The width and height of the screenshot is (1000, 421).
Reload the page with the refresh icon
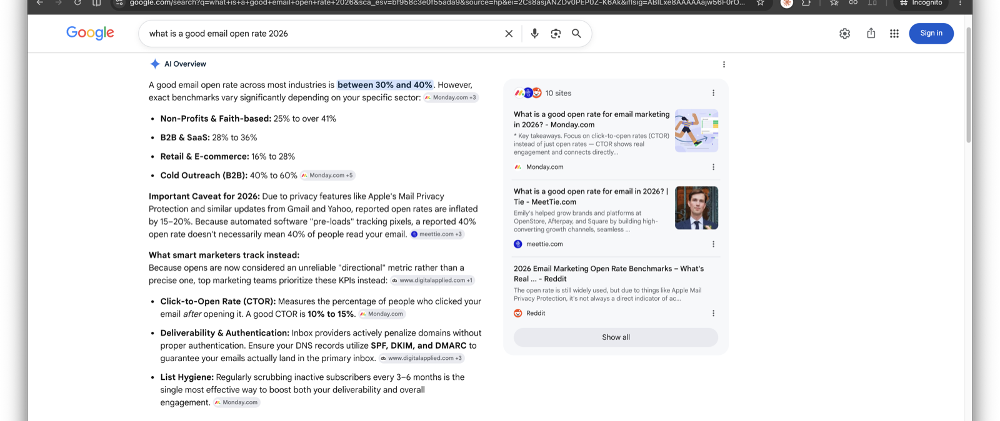tap(77, 3)
